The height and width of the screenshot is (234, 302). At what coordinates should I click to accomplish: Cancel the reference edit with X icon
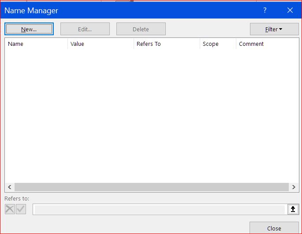pos(10,209)
